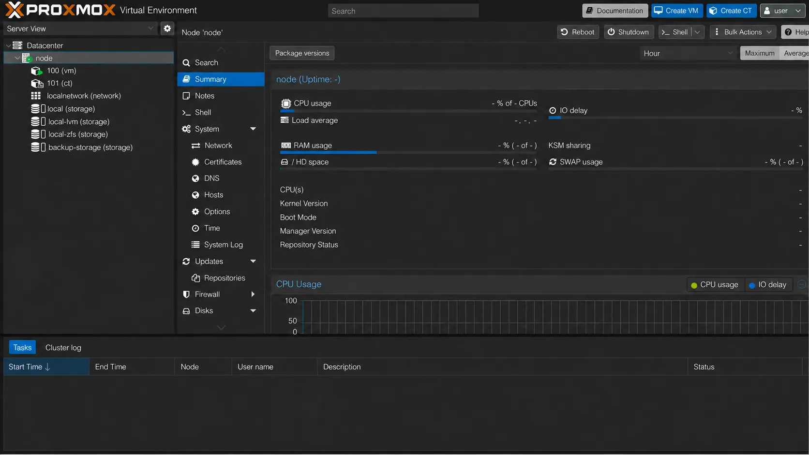Click the Proxmox logo icon
This screenshot has height=455, width=809.
(x=14, y=10)
